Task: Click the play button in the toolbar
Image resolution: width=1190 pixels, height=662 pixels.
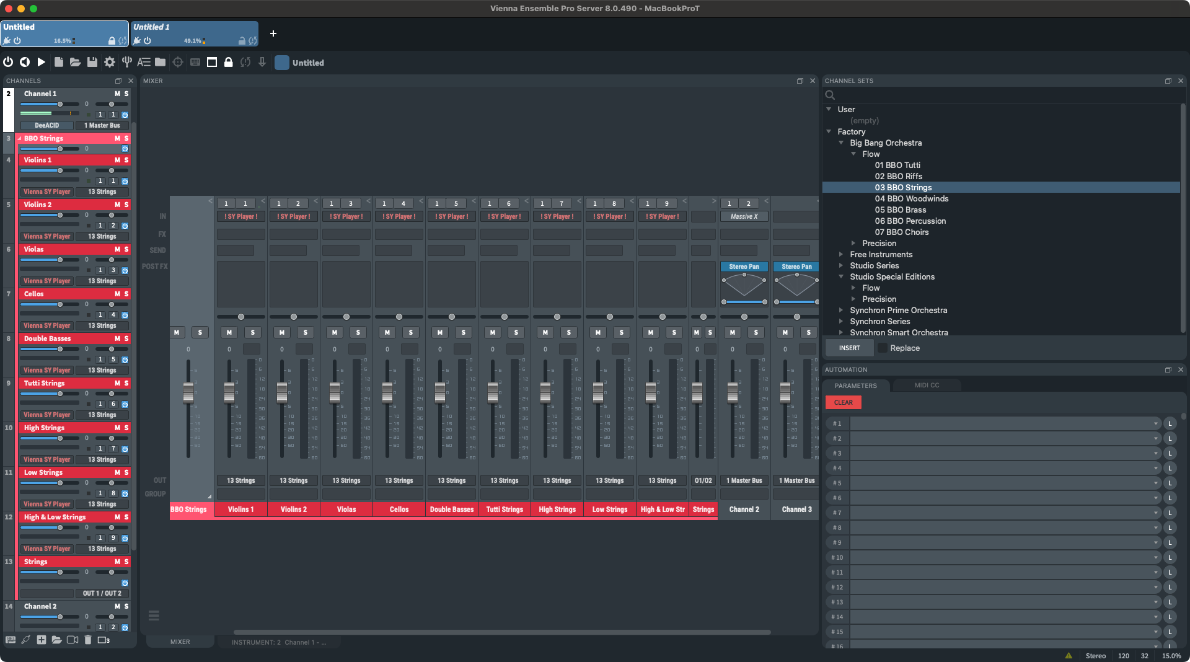Action: [x=42, y=62]
